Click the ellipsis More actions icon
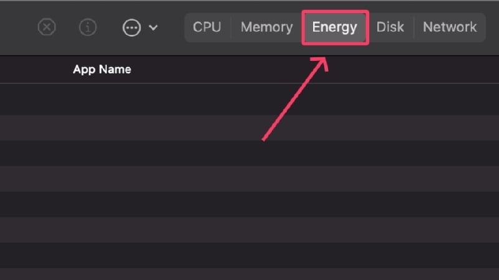Screen dimensions: 499x280 pos(132,28)
